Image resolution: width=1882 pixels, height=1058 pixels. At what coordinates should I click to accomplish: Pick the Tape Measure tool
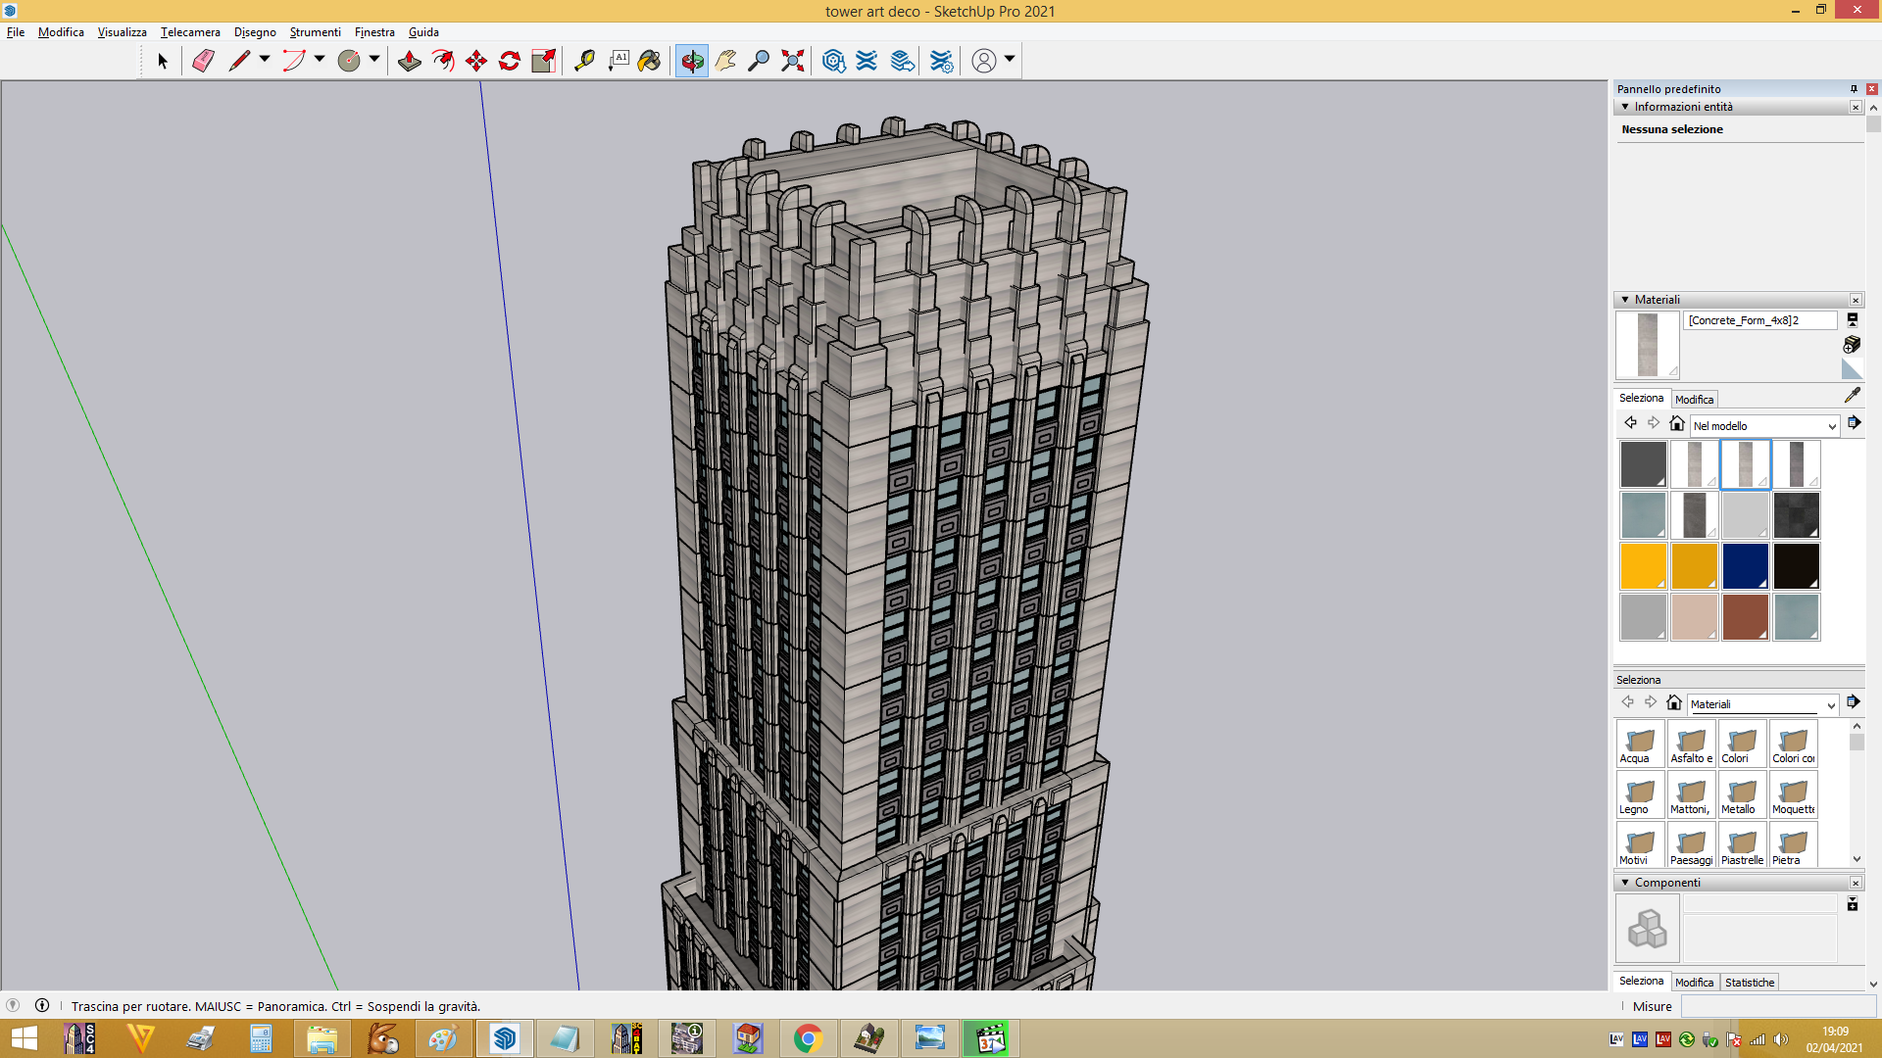pos(584,61)
